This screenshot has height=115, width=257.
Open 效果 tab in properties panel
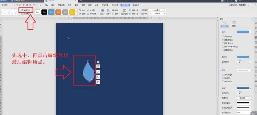click(234, 24)
